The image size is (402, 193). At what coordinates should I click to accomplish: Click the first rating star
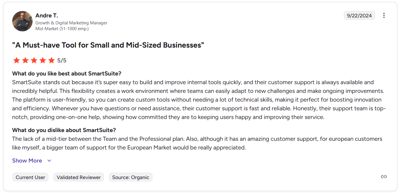pos(17,60)
